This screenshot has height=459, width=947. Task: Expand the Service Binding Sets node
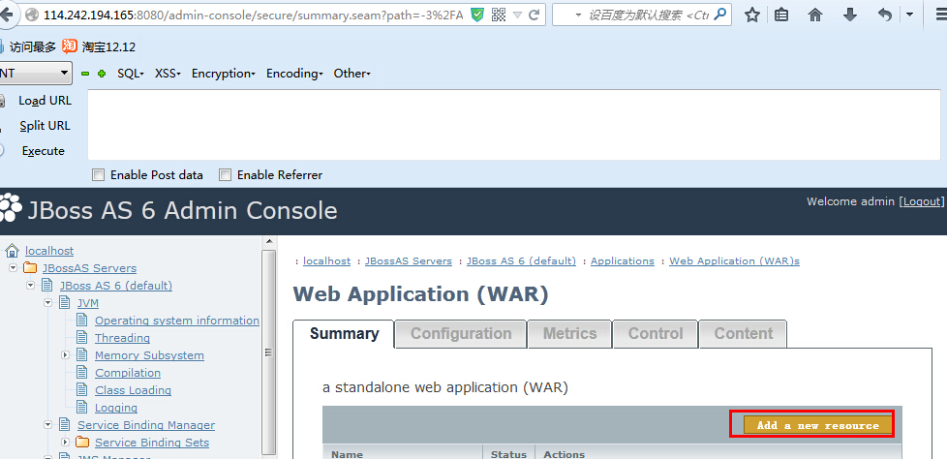point(65,443)
